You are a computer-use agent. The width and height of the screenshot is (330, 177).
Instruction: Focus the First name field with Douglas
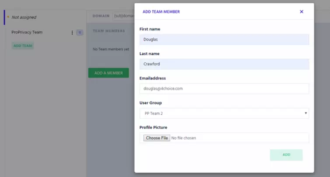click(x=224, y=39)
